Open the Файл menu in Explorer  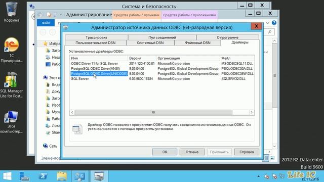pyautogui.click(x=46, y=23)
